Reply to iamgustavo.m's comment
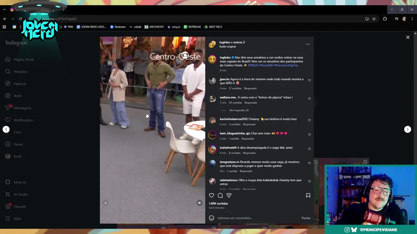Image resolution: width=417 pixels, height=234 pixels. pos(246,171)
